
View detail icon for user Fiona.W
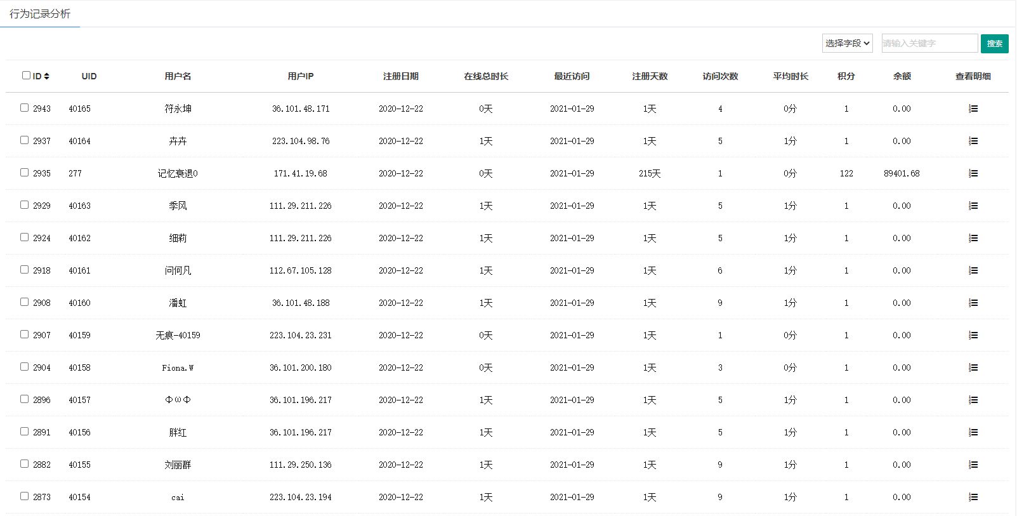tap(973, 367)
